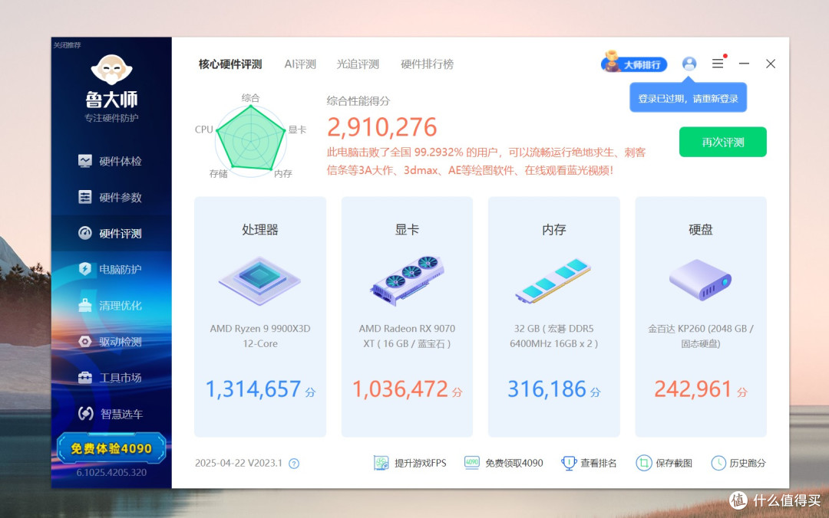
Task: Click the AMD Radeon RX 9070 XT text
Action: [407, 336]
